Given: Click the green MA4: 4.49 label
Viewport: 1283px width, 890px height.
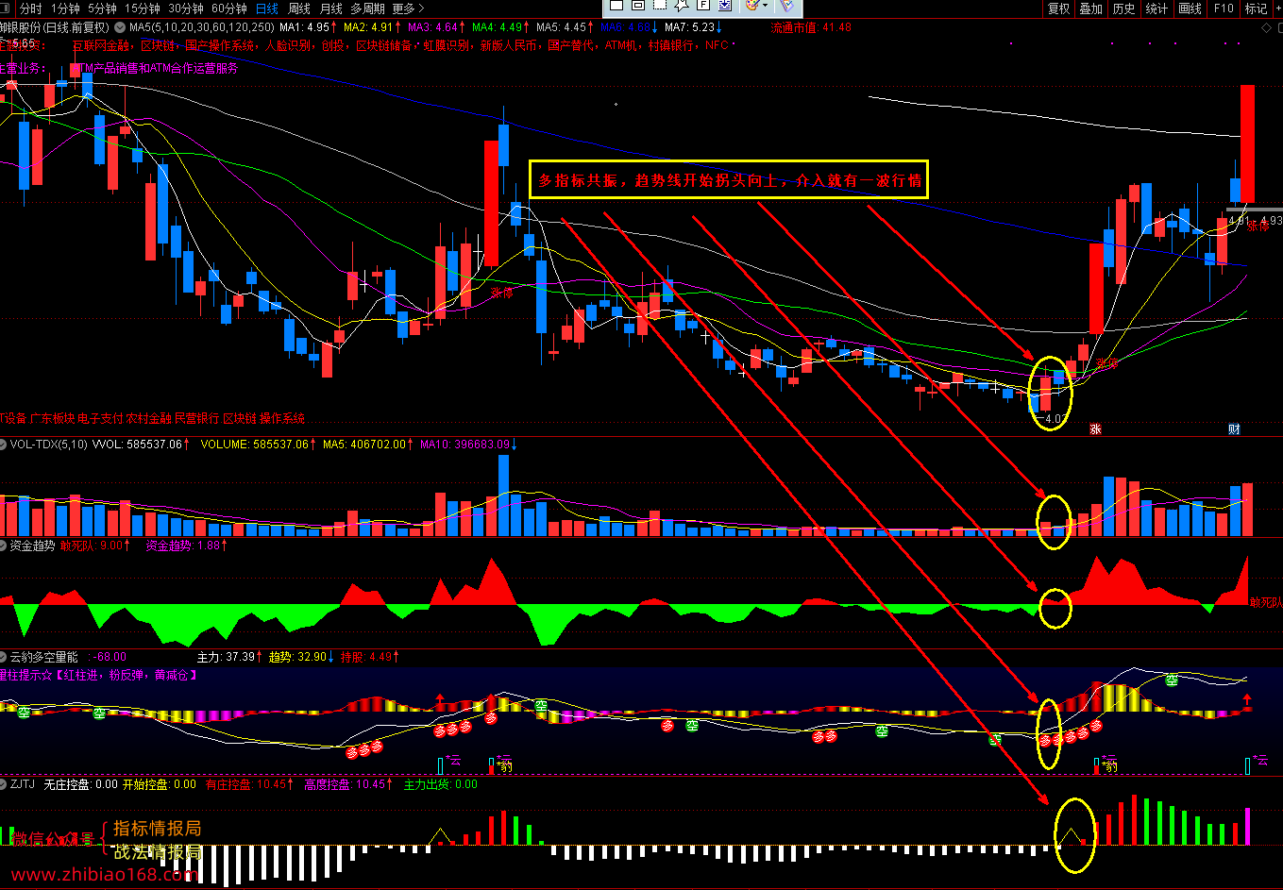Looking at the screenshot, I should 497,27.
